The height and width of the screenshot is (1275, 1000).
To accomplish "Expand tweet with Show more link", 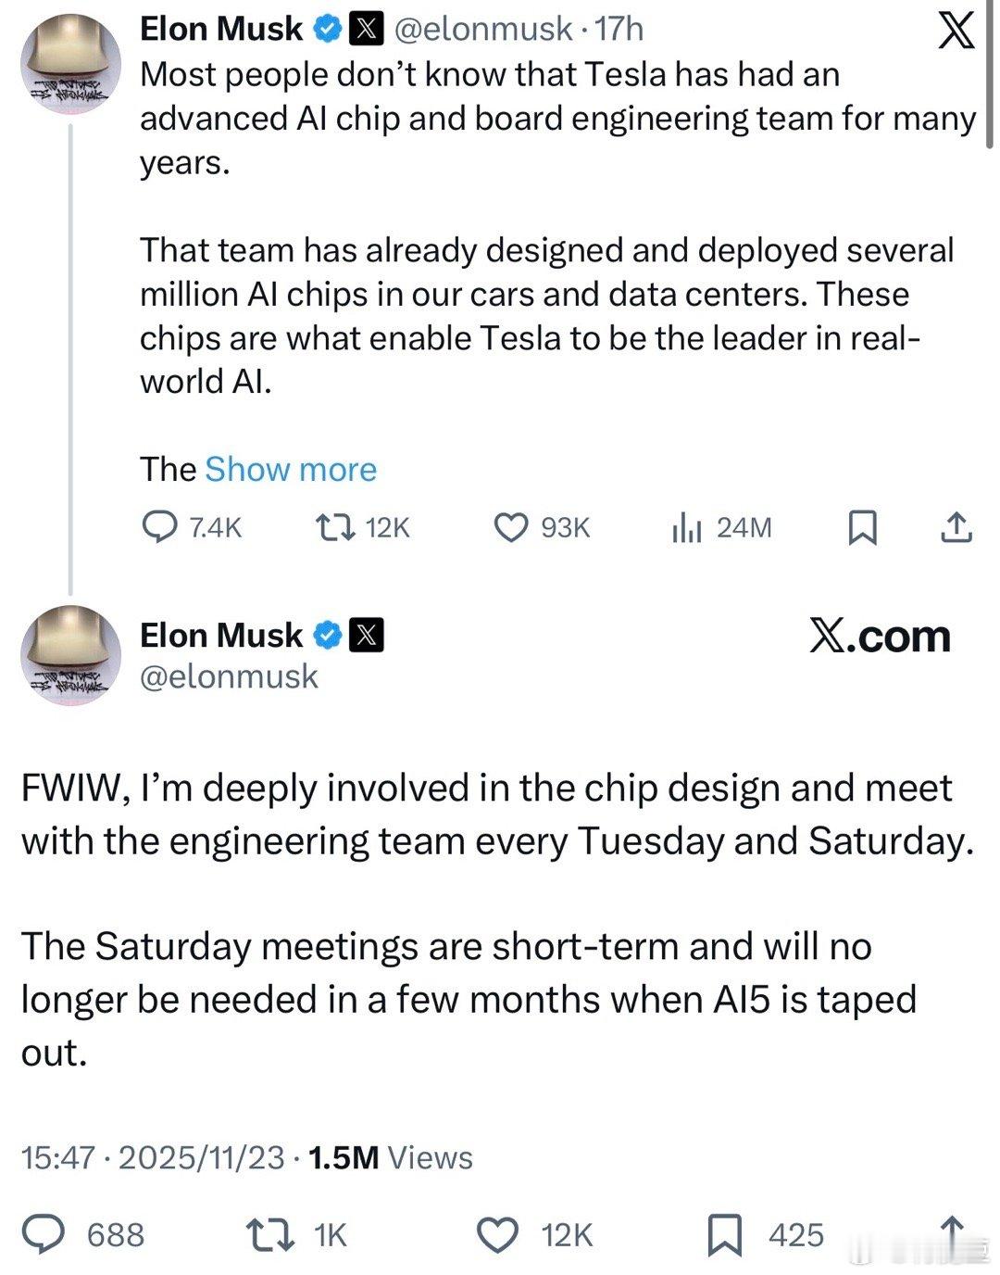I will pyautogui.click(x=290, y=469).
